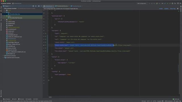Click the VCS Push arrow icon
182x102 pixels.
[x=170, y=3]
